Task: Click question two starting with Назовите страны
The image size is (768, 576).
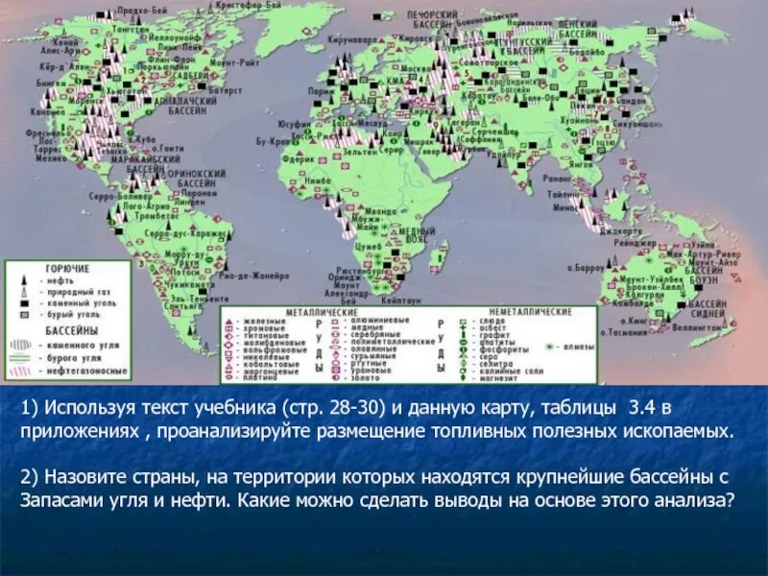Action: click(377, 489)
